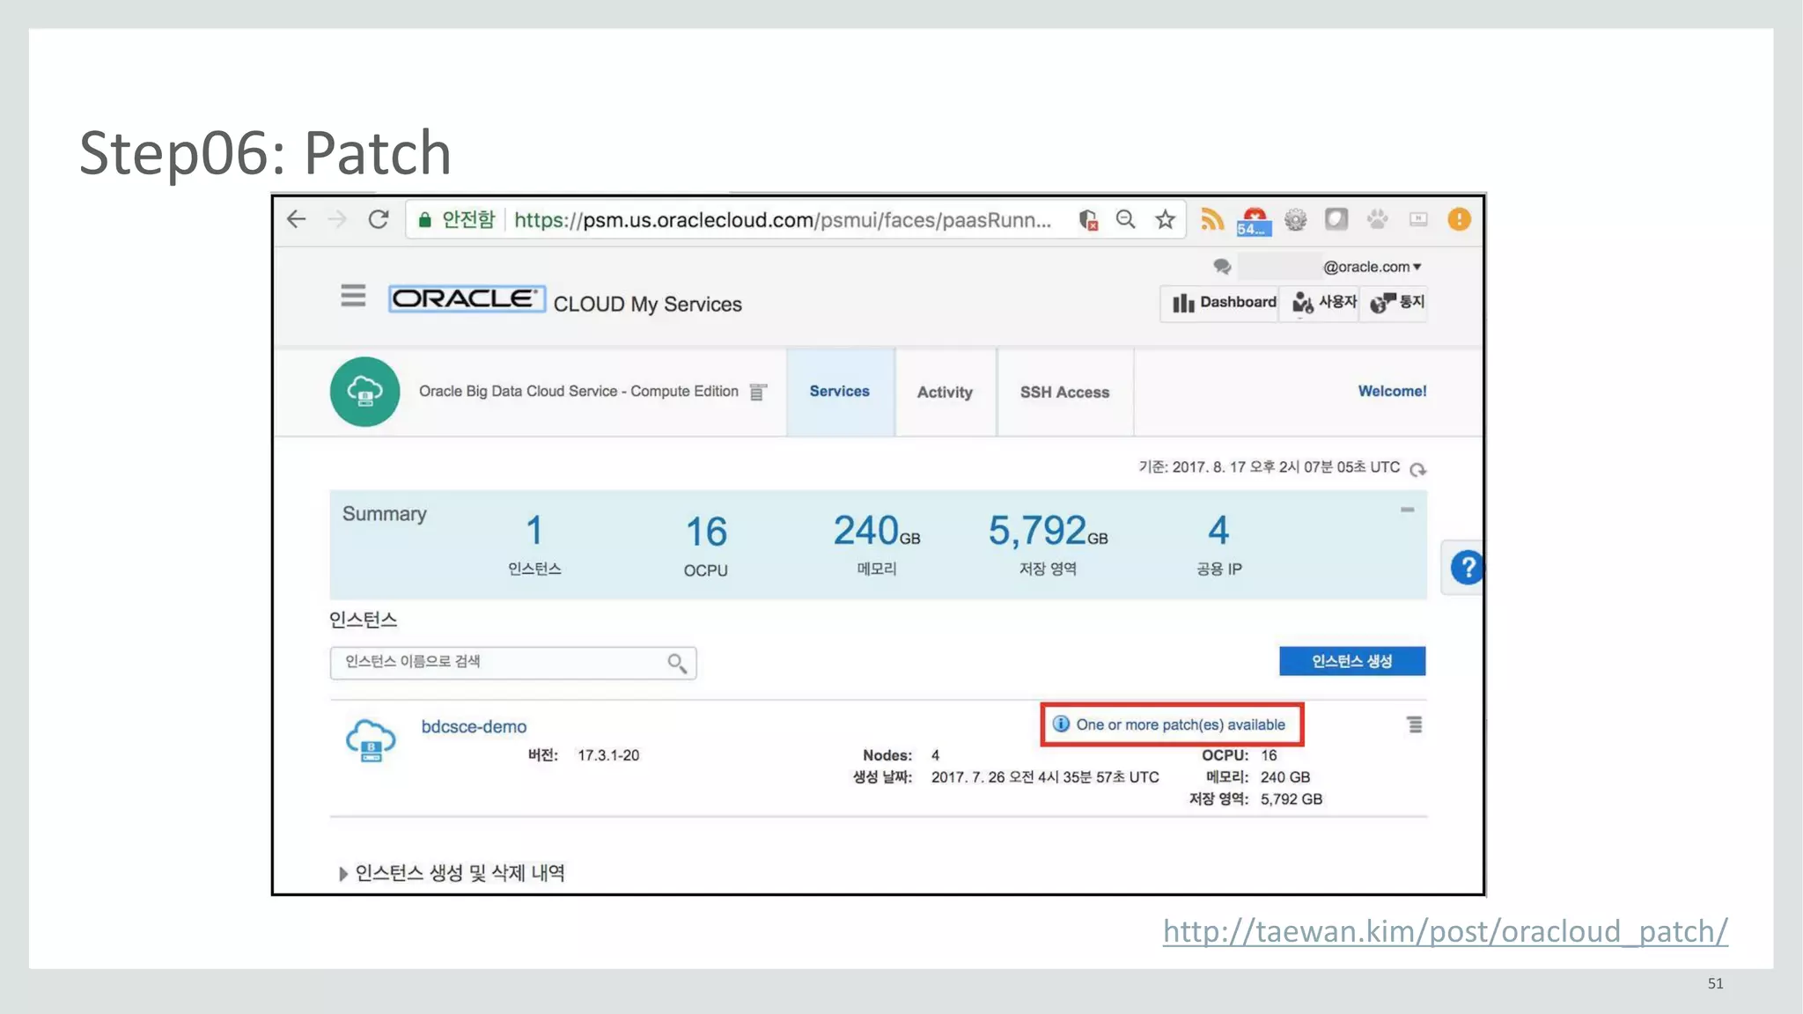
Task: Click the search magnifier in the instance search field
Action: pyautogui.click(x=676, y=663)
